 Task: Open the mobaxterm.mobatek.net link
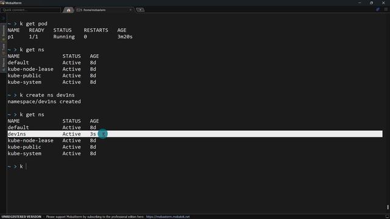pyautogui.click(x=168, y=217)
